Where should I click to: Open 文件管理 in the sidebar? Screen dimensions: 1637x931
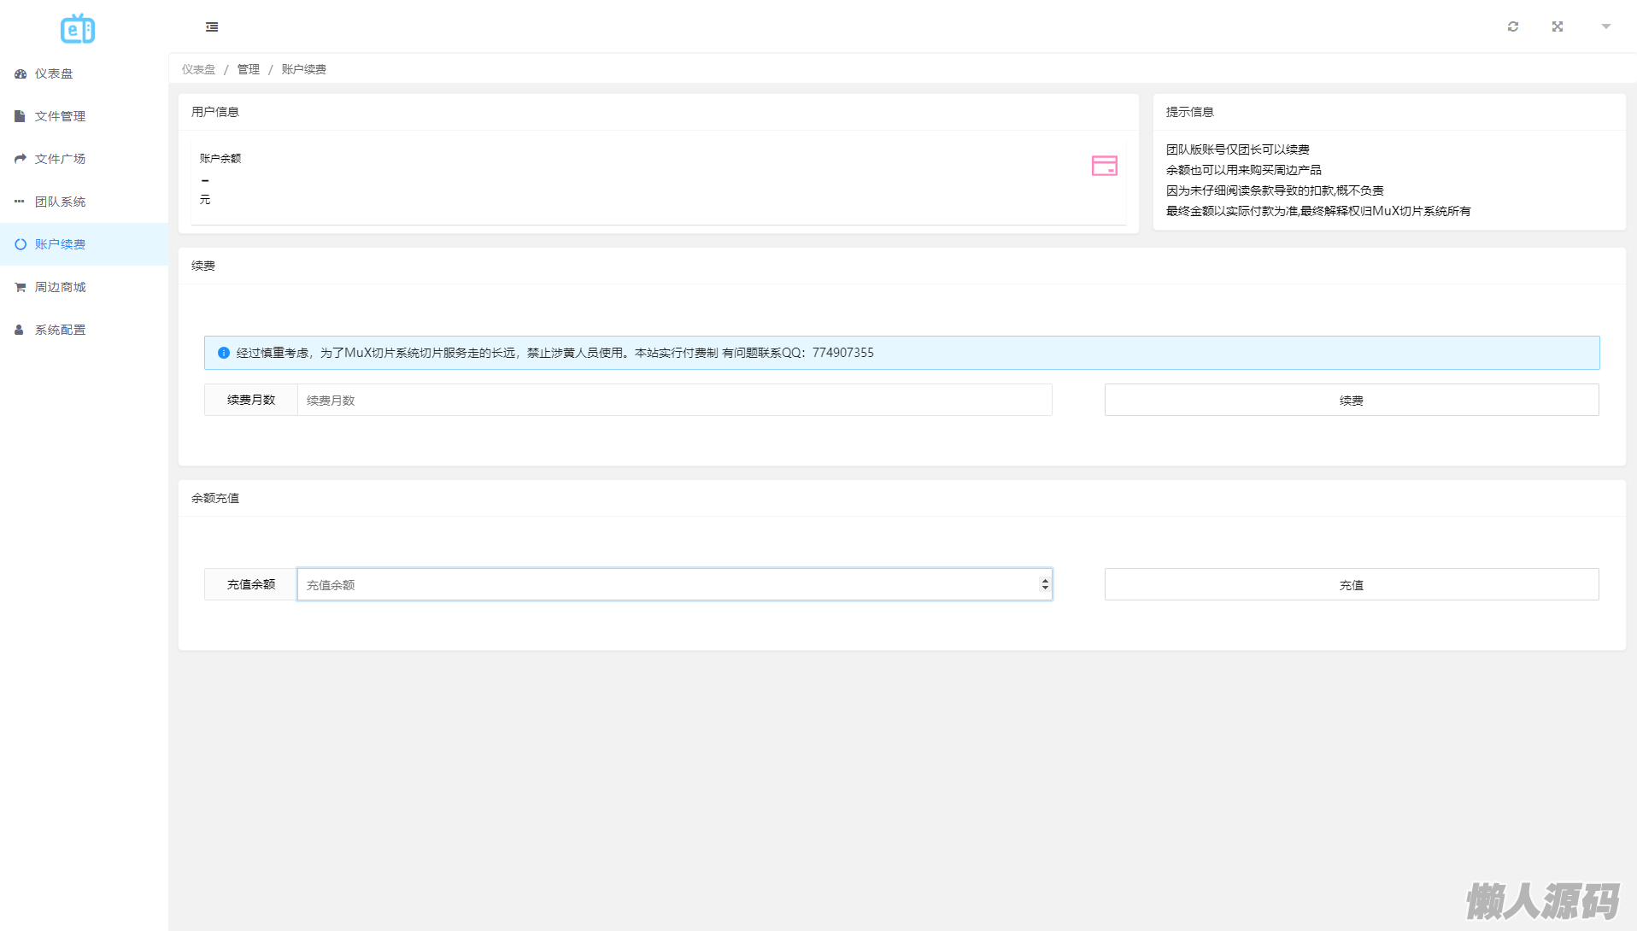click(x=60, y=117)
